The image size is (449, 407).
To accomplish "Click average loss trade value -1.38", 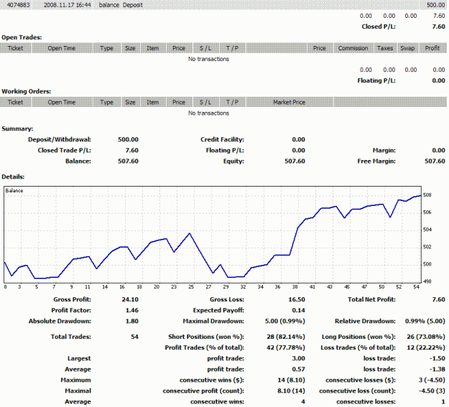I will (438, 370).
